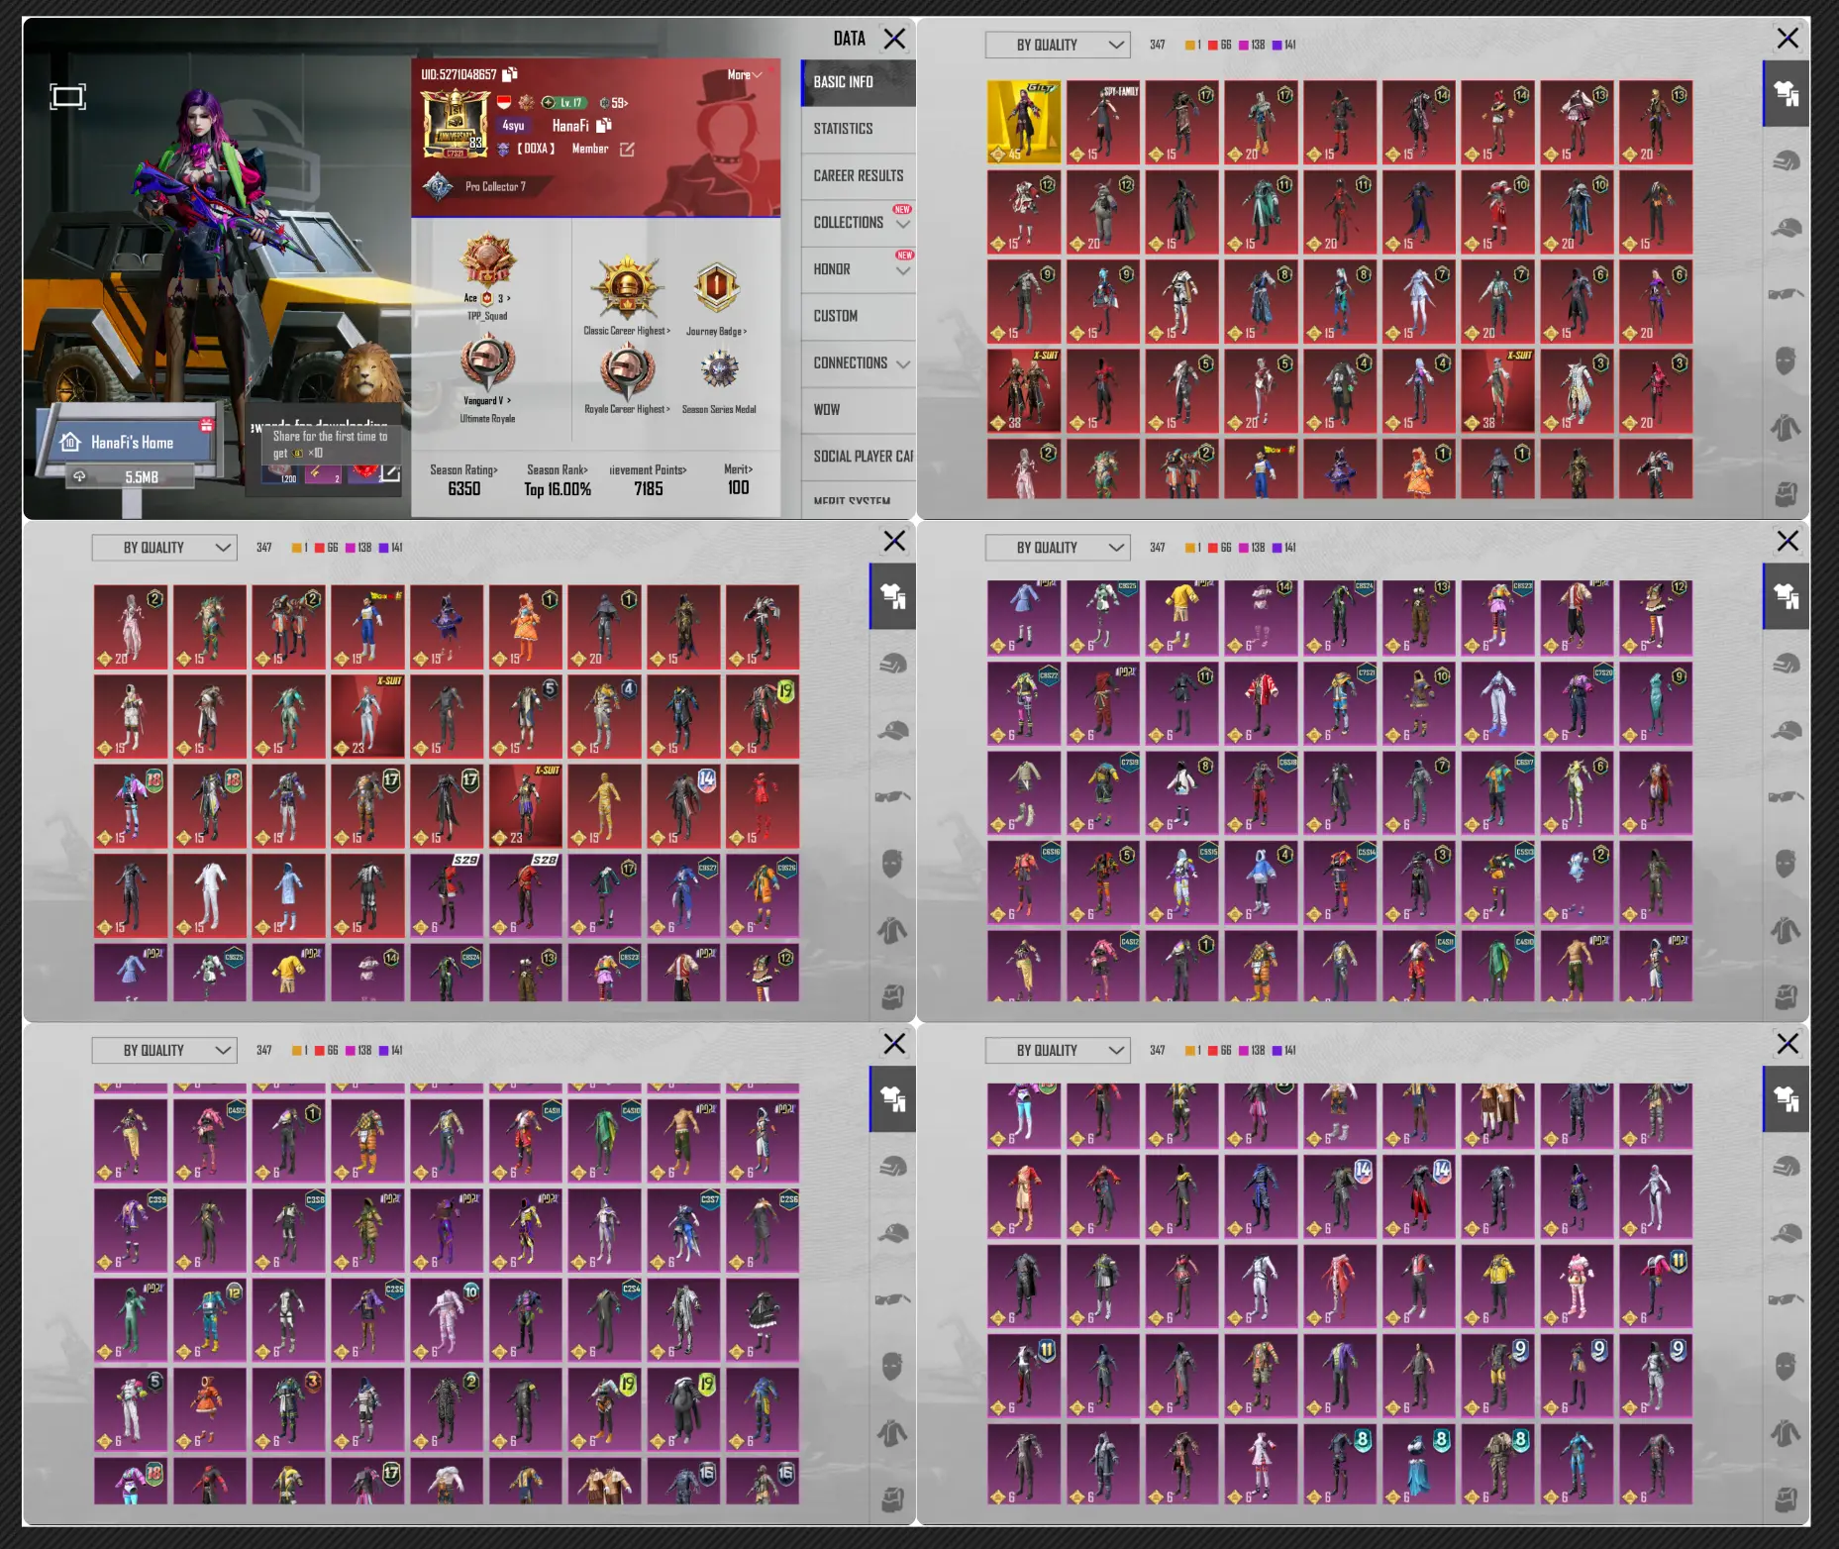Select the cap category icon in top-right inventory
The width and height of the screenshot is (1839, 1549).
(1787, 228)
